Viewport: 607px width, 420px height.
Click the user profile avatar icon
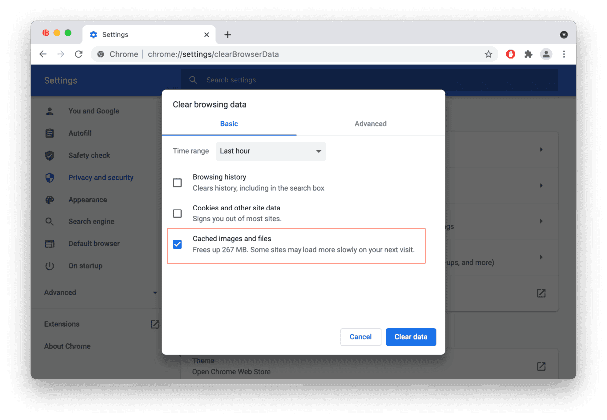pos(546,54)
